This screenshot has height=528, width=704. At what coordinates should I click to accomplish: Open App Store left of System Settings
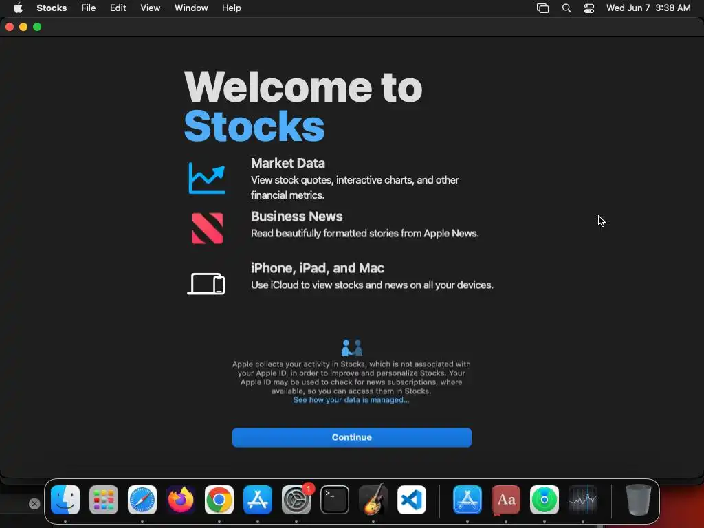pyautogui.click(x=258, y=500)
